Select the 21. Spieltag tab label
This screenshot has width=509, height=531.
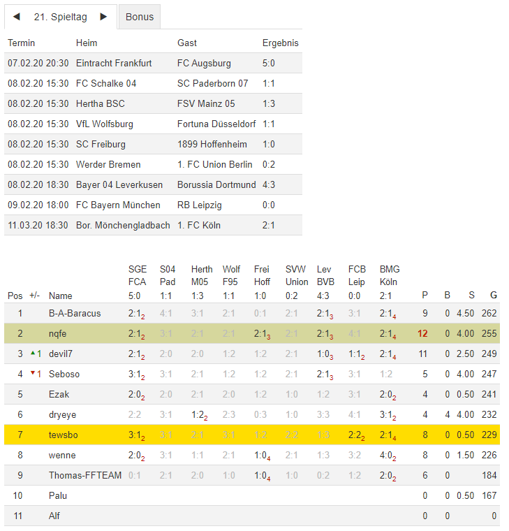pyautogui.click(x=60, y=17)
